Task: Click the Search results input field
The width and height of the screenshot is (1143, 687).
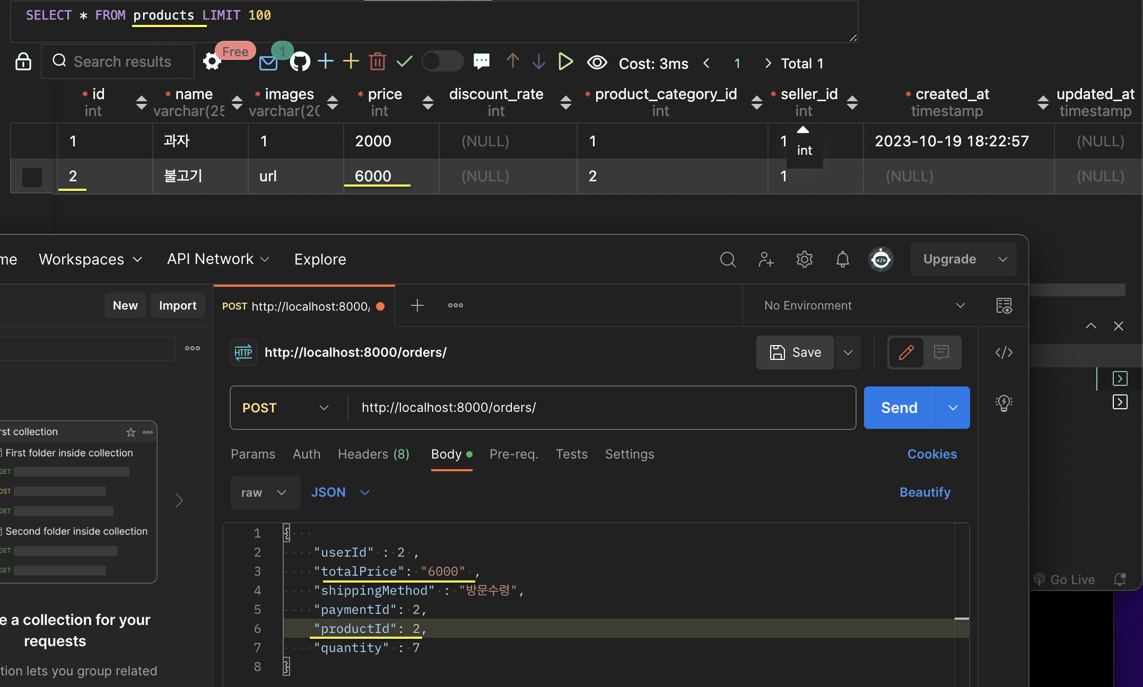Action: point(122,62)
